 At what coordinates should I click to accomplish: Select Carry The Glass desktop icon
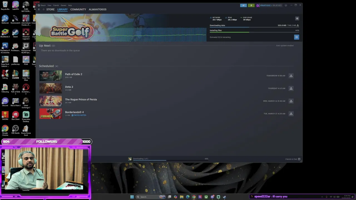pyautogui.click(x=26, y=75)
